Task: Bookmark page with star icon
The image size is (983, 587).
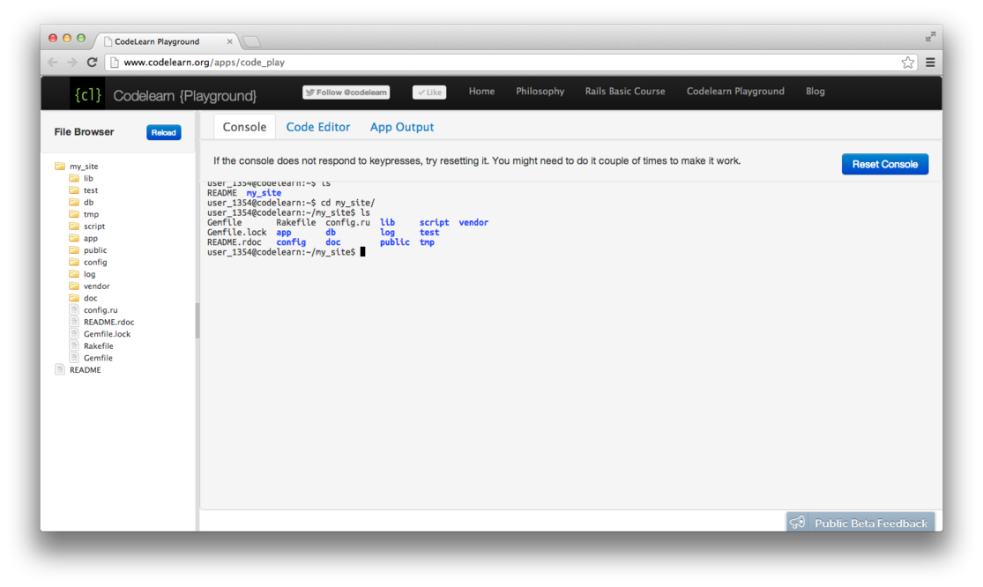Action: click(x=907, y=62)
